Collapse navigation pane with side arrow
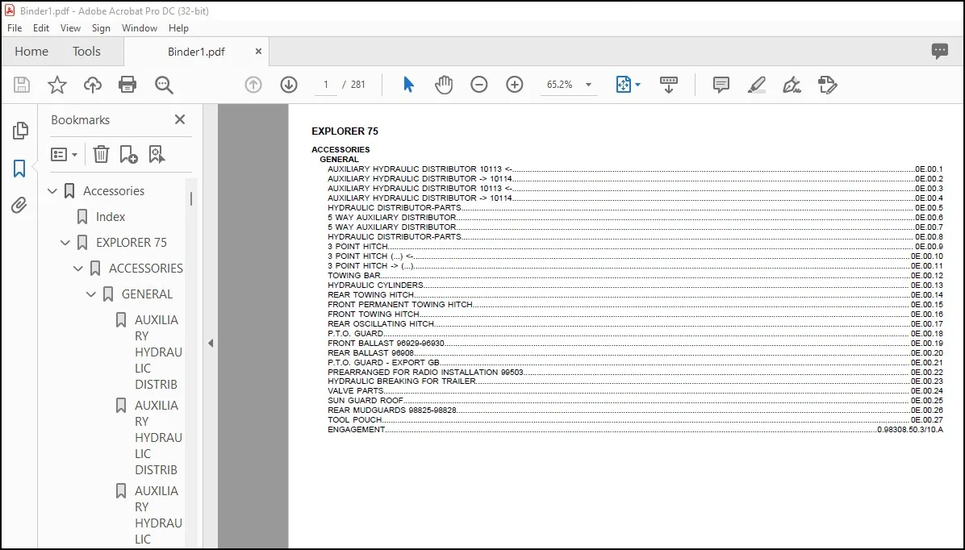Image resolution: width=965 pixels, height=550 pixels. [211, 344]
